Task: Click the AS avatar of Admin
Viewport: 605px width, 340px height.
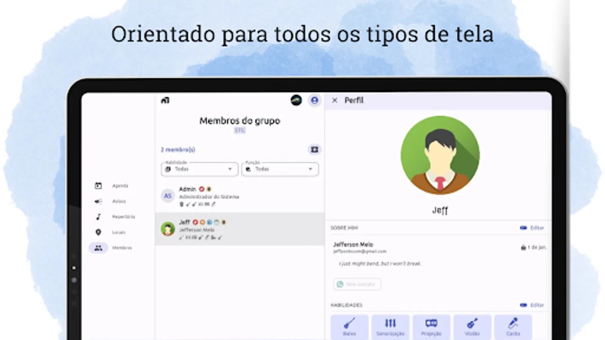Action: pos(168,196)
